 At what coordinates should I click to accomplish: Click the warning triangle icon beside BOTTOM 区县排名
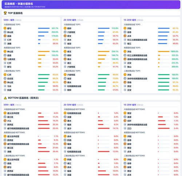coord(5,98)
